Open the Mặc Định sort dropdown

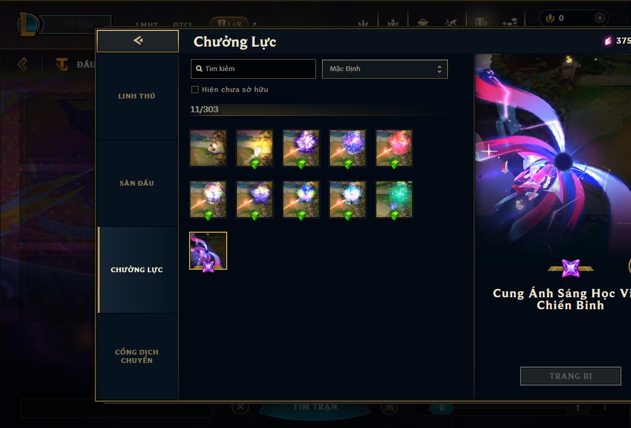385,69
